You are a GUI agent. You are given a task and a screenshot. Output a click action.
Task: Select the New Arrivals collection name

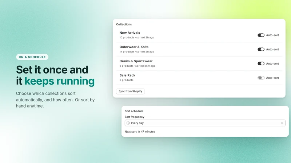click(130, 33)
